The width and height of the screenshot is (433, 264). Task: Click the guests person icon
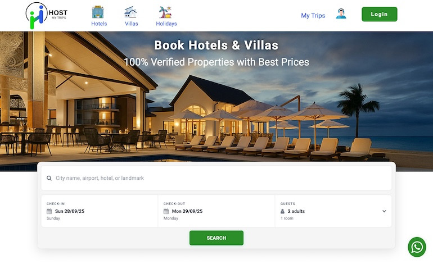[282, 211]
